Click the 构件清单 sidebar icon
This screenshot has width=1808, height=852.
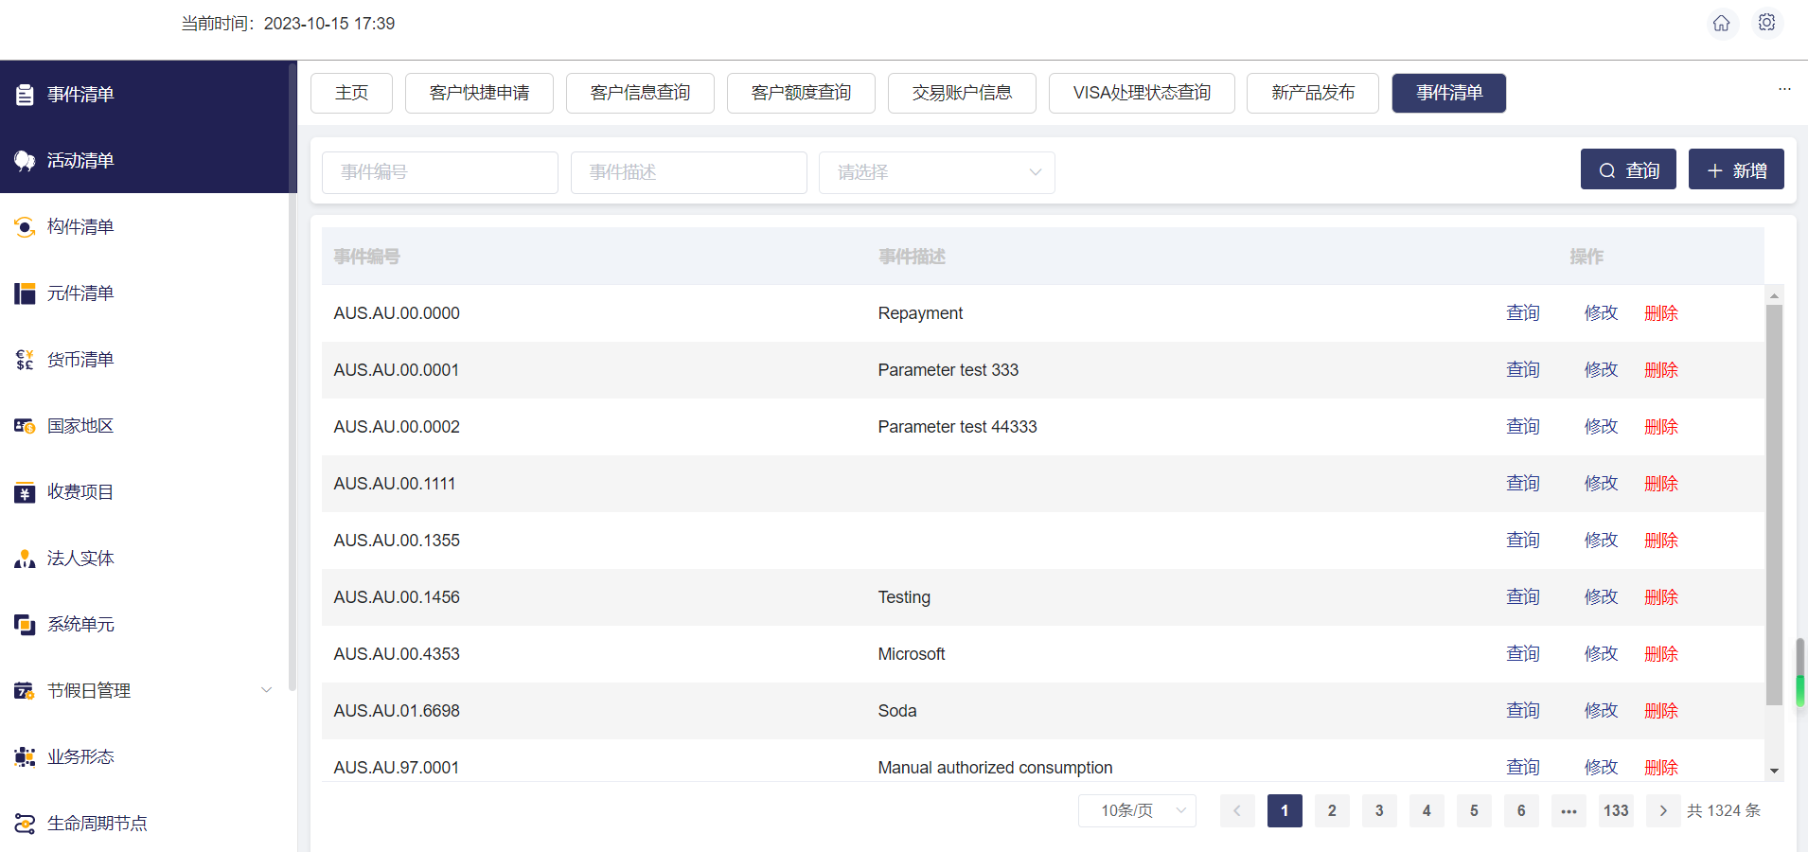[25, 227]
